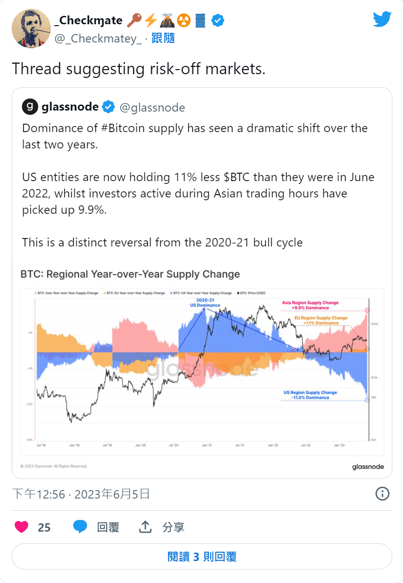Image resolution: width=403 pixels, height=583 pixels.
Task: Open the @_Checkmatey_ handle link
Action: (x=98, y=39)
